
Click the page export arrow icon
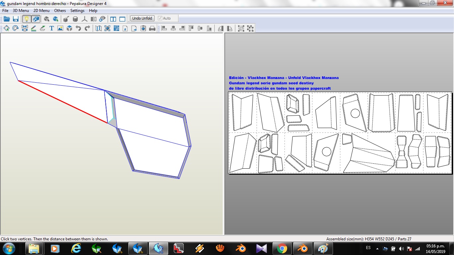pos(134,29)
